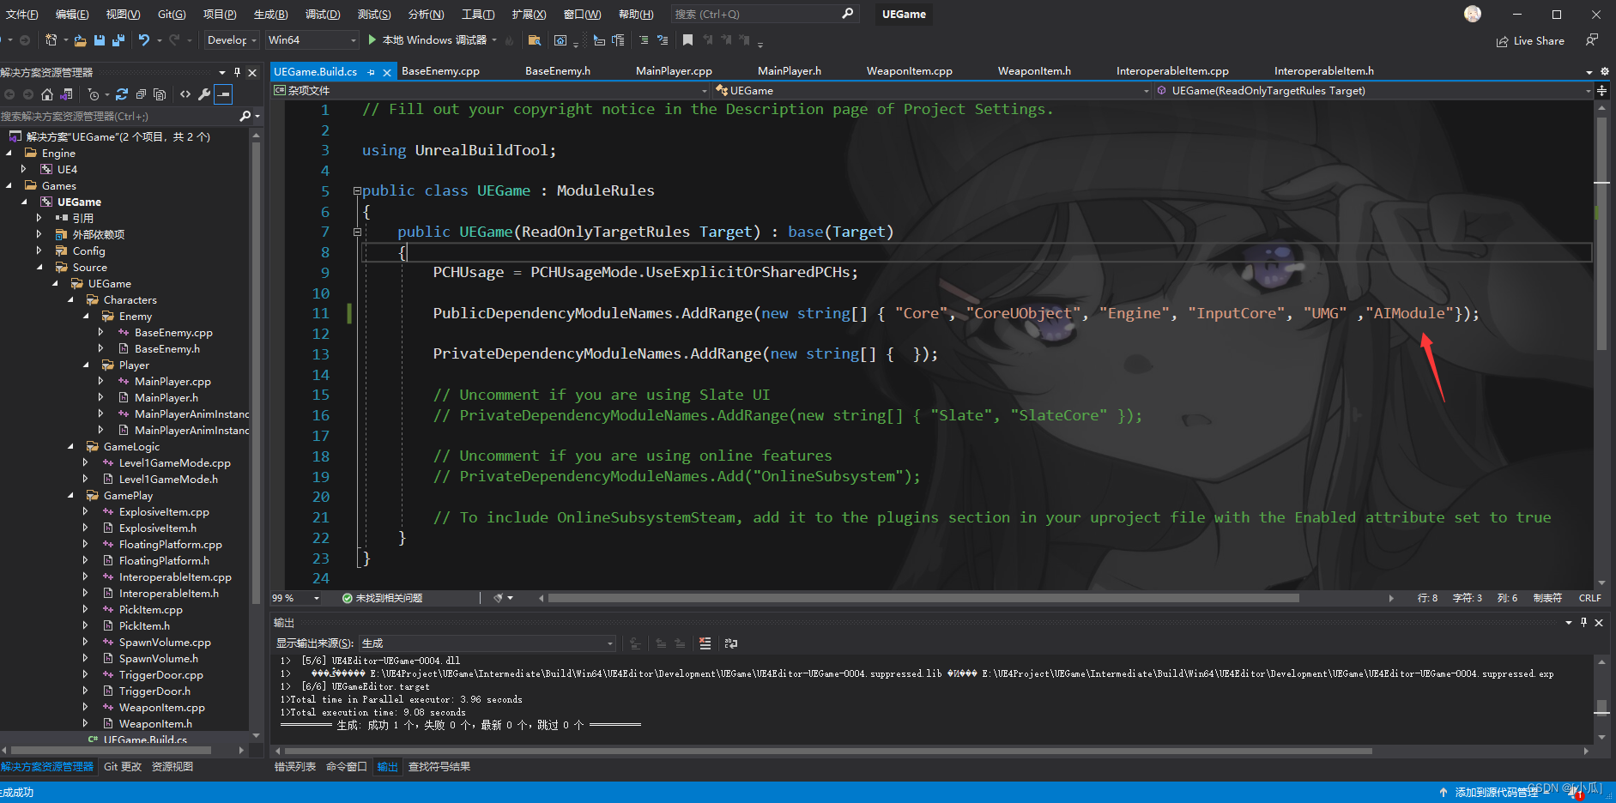The height and width of the screenshot is (803, 1616).
Task: Select FloatingPlatform.h in the solution tree
Action: [x=164, y=561]
